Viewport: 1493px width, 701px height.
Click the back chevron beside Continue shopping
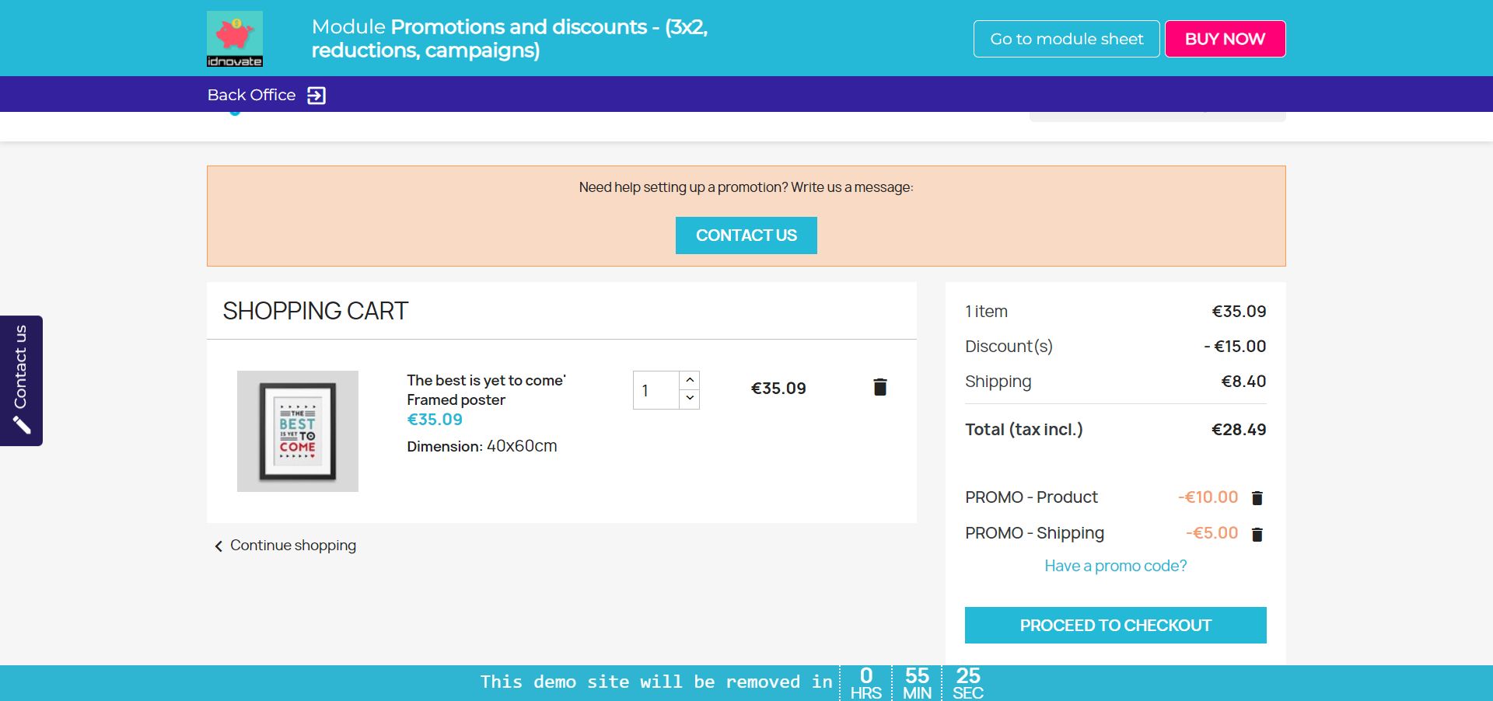tap(219, 546)
